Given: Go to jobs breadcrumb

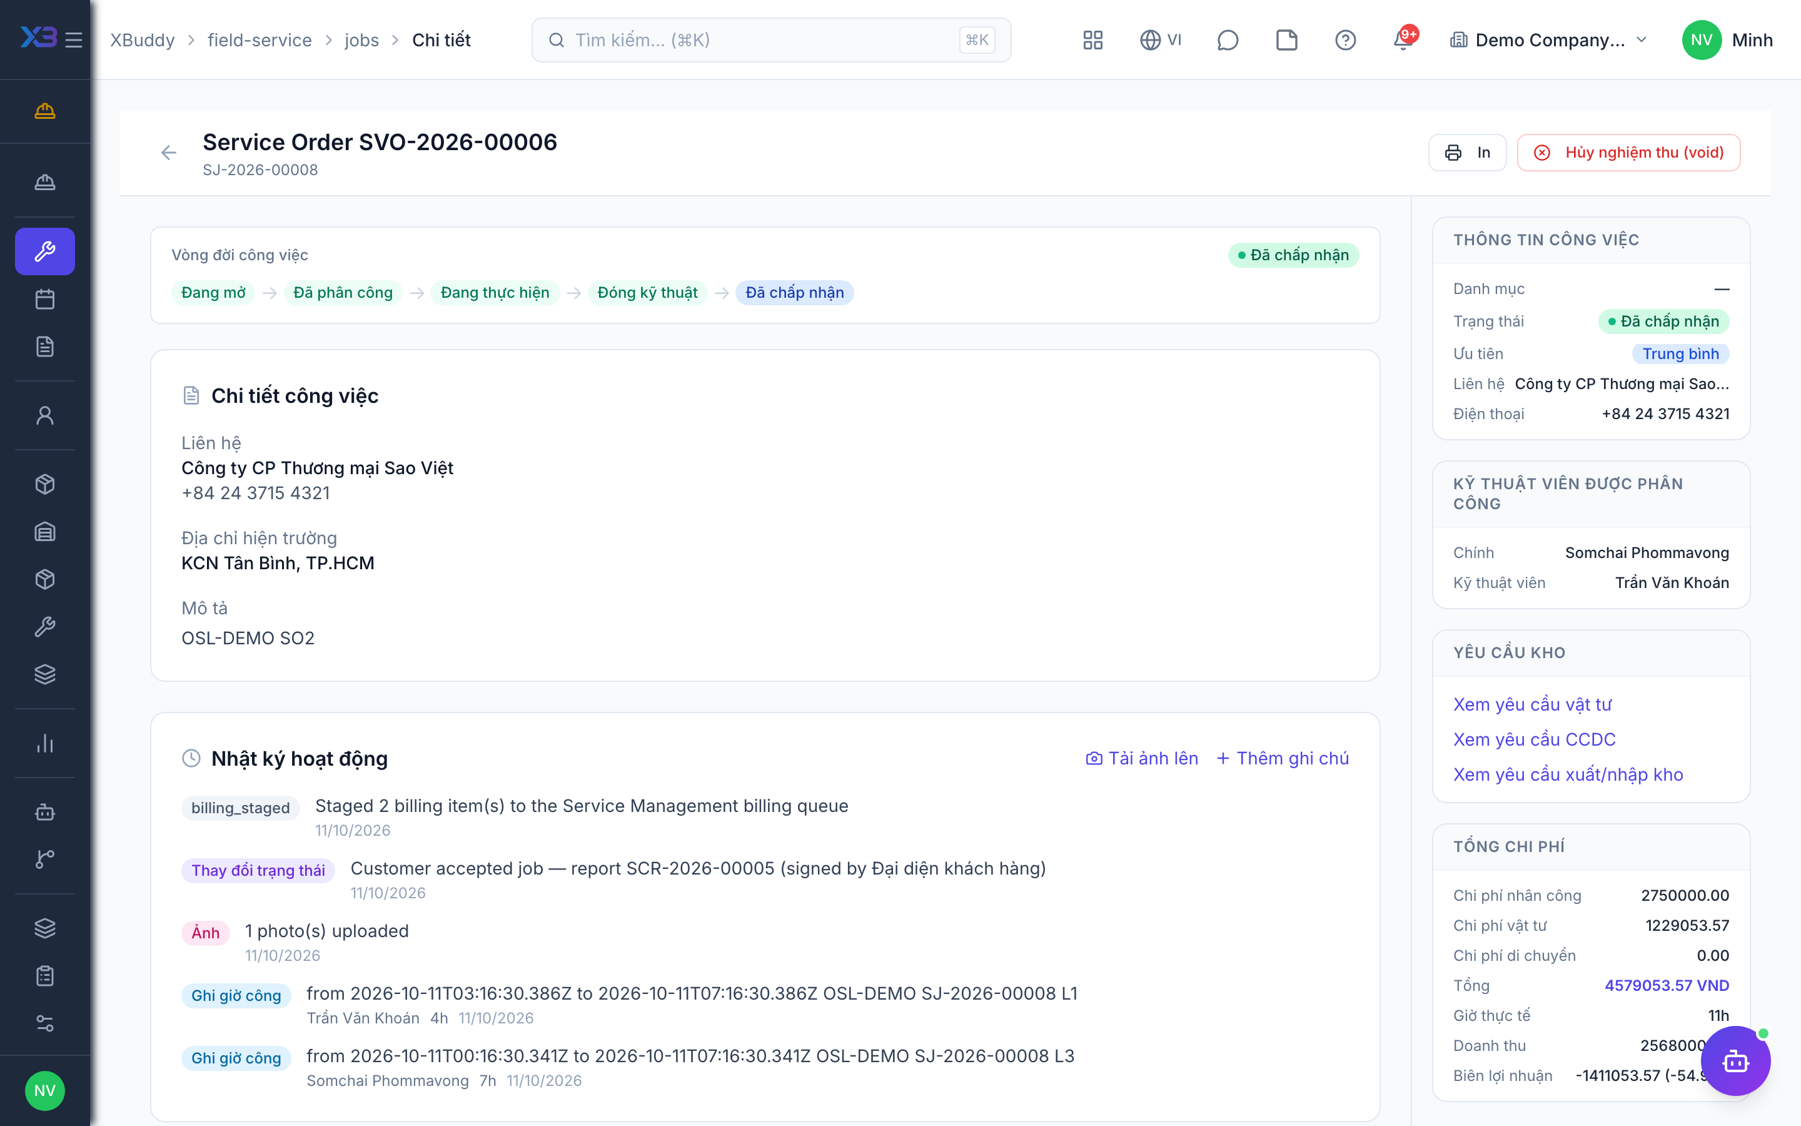Looking at the screenshot, I should [361, 39].
